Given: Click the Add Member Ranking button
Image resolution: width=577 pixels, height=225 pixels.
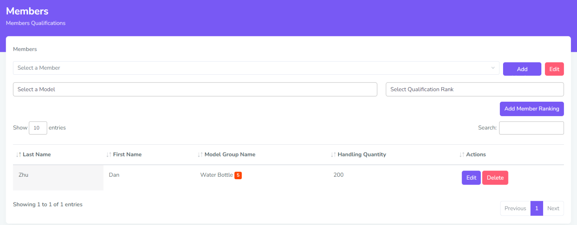Looking at the screenshot, I should tap(532, 109).
